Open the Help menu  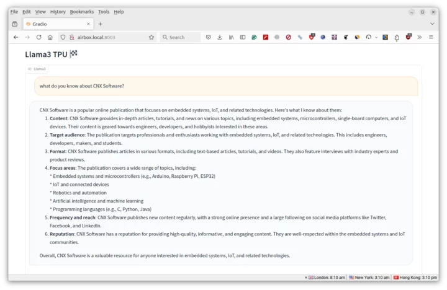click(x=119, y=12)
